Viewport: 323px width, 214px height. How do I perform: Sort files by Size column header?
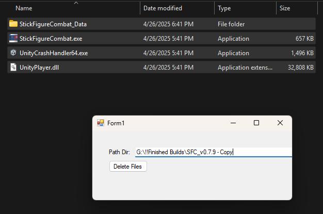point(285,8)
